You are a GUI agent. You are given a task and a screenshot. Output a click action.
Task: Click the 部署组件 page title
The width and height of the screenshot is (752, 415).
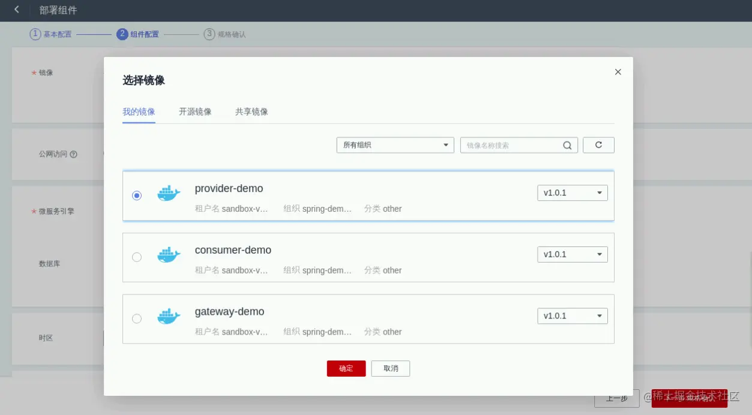coord(58,10)
